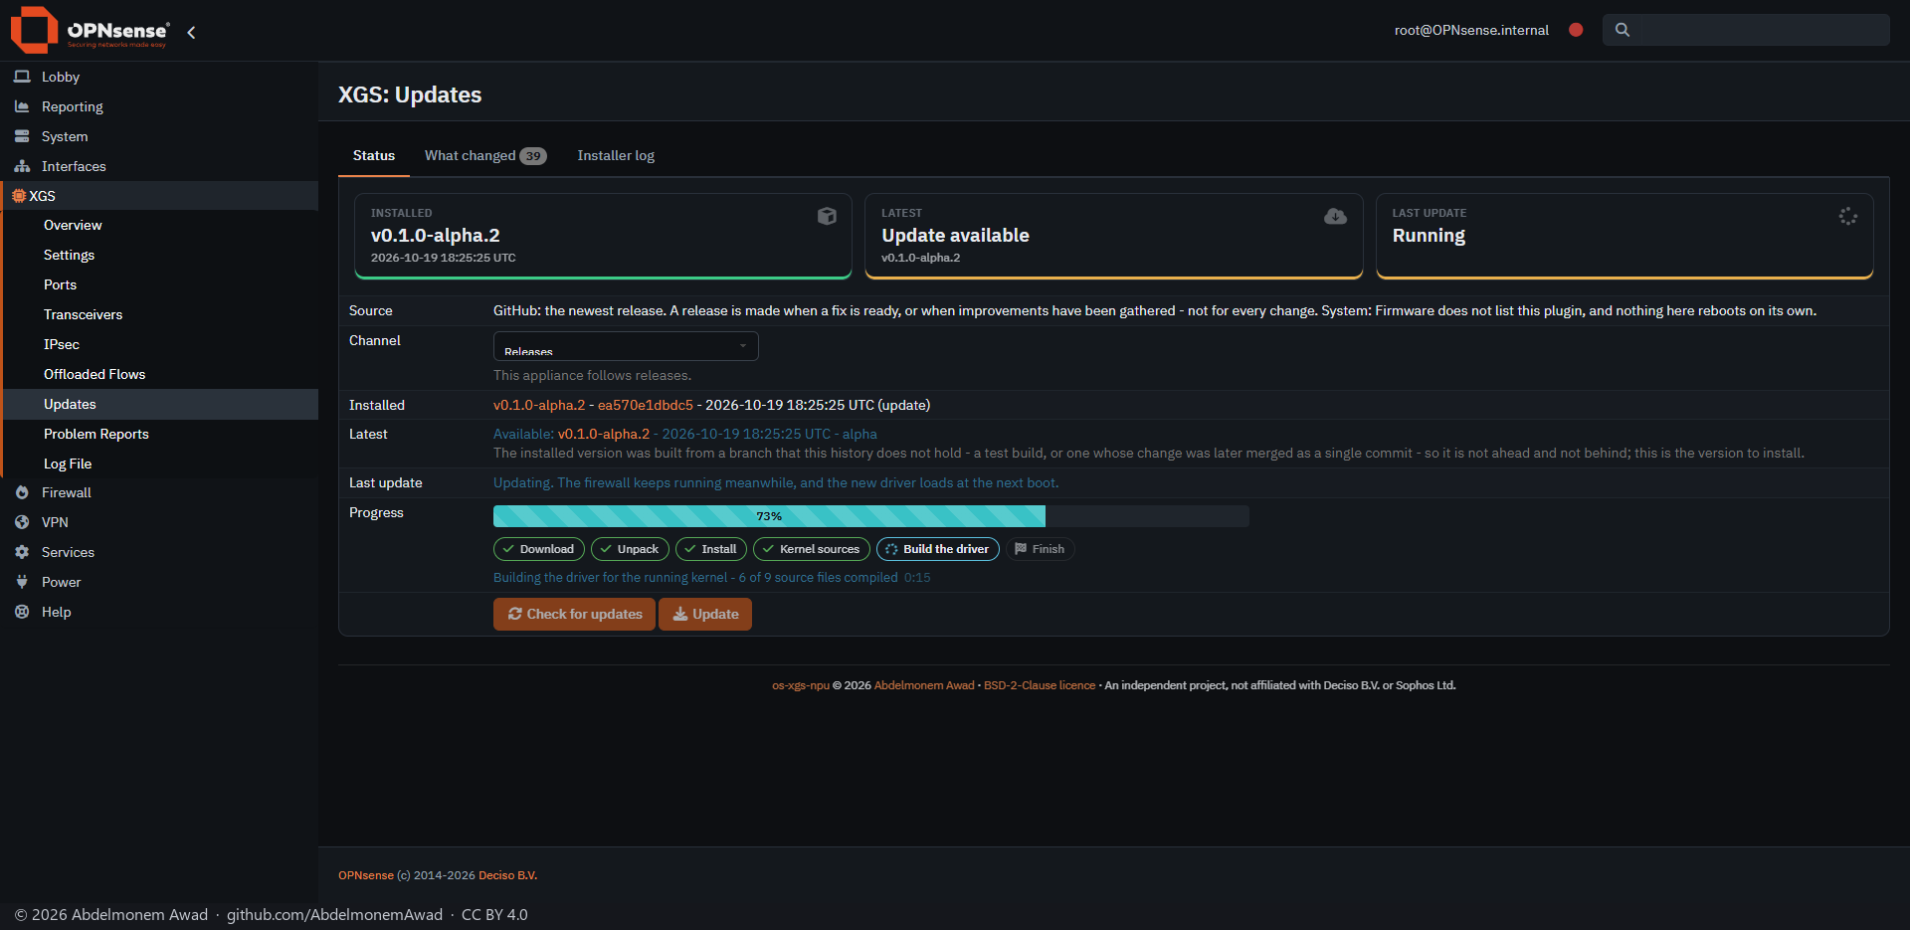1910x930 pixels.
Task: Click the Last Update spinner icon
Action: (1848, 216)
